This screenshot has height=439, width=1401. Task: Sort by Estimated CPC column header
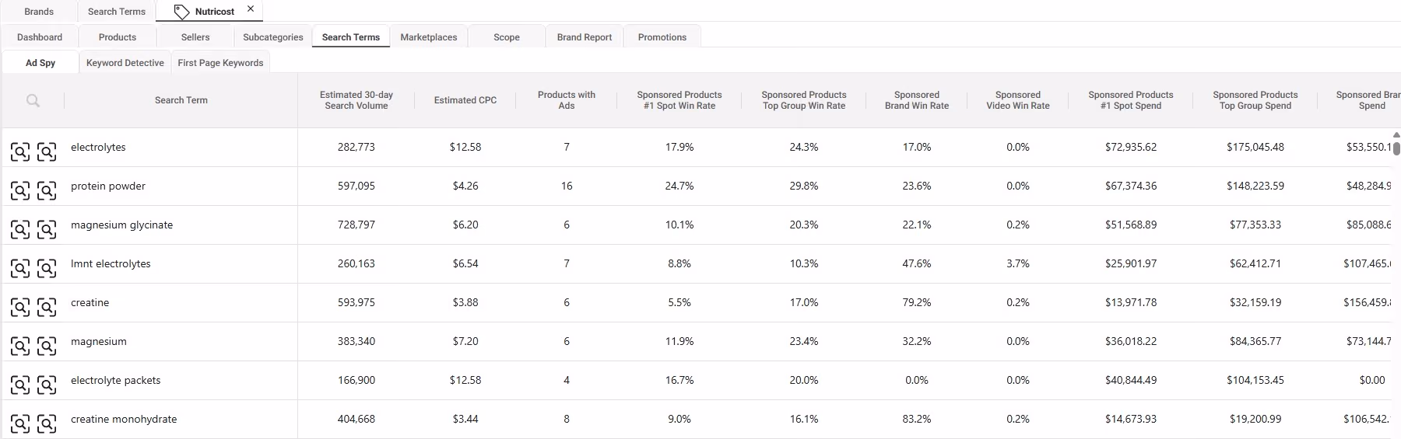pos(465,100)
